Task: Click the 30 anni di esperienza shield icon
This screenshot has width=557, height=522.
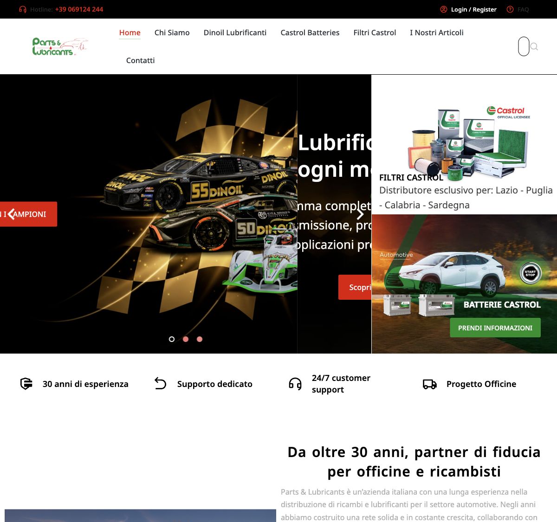Action: point(26,384)
